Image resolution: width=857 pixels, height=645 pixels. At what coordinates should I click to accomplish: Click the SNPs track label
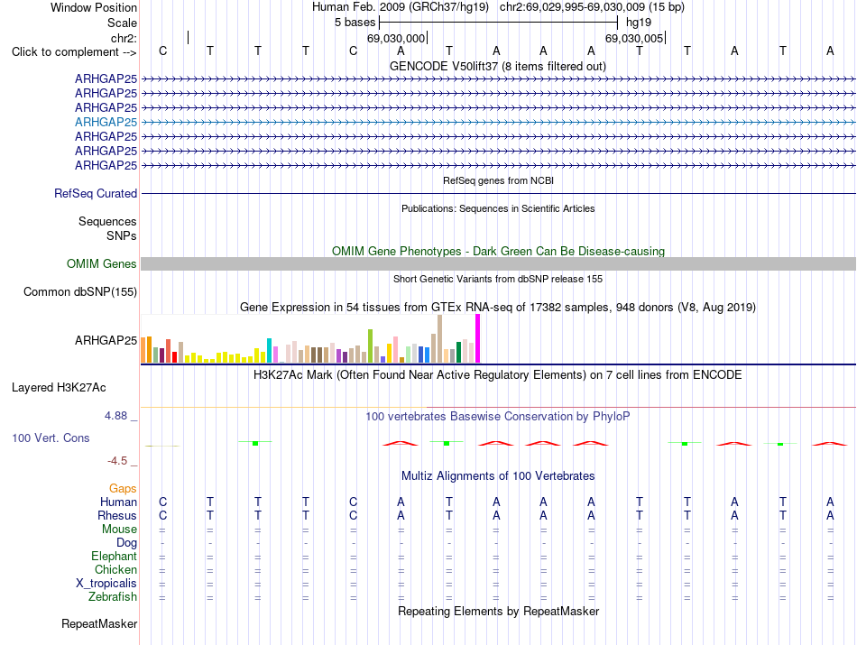pyautogui.click(x=122, y=235)
